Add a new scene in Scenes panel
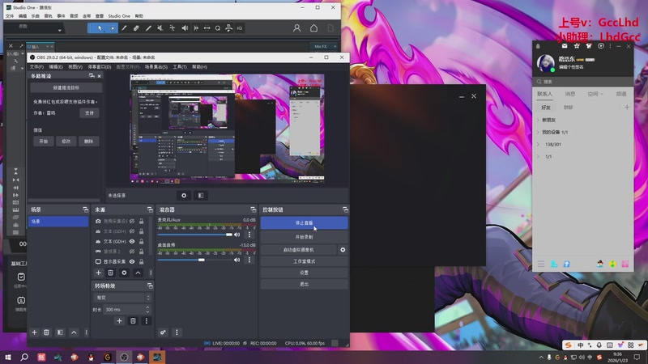This screenshot has height=364, width=648. [34, 332]
